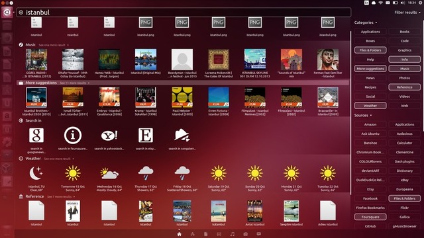
Task: Open the sound volume indicator
Action: coord(403,3)
